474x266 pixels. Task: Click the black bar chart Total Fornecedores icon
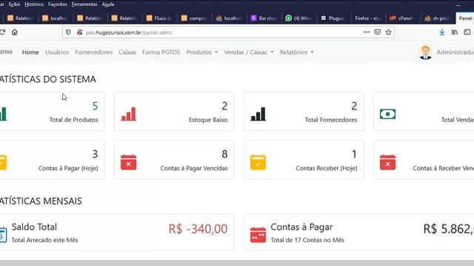(258, 114)
